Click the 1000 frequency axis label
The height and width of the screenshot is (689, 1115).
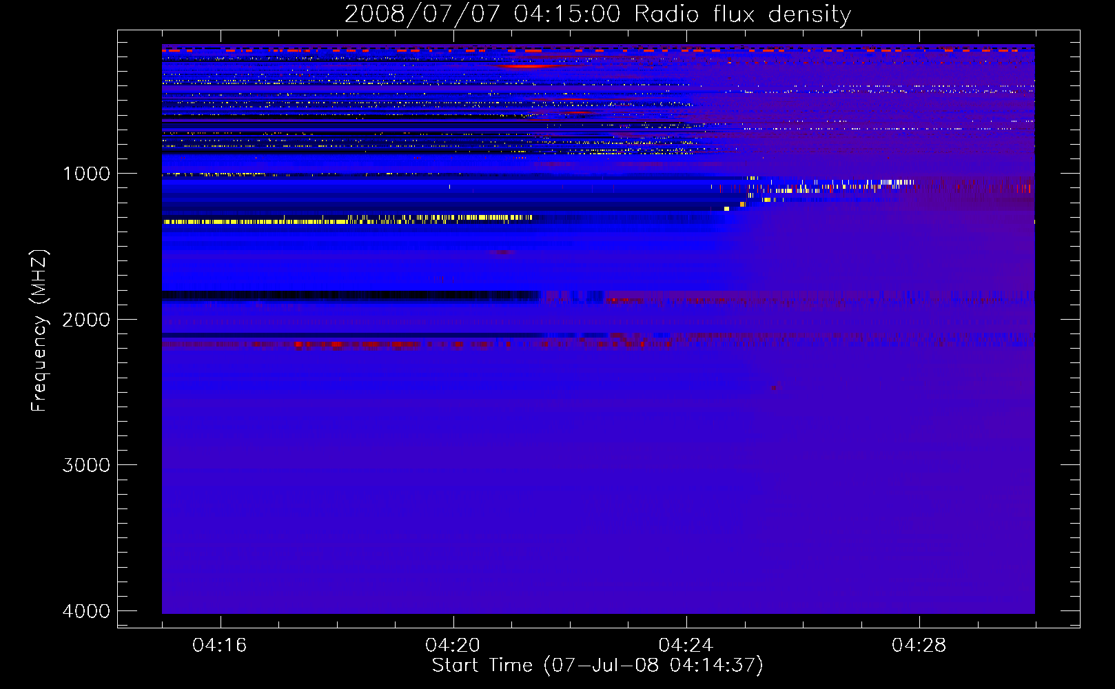[86, 174]
